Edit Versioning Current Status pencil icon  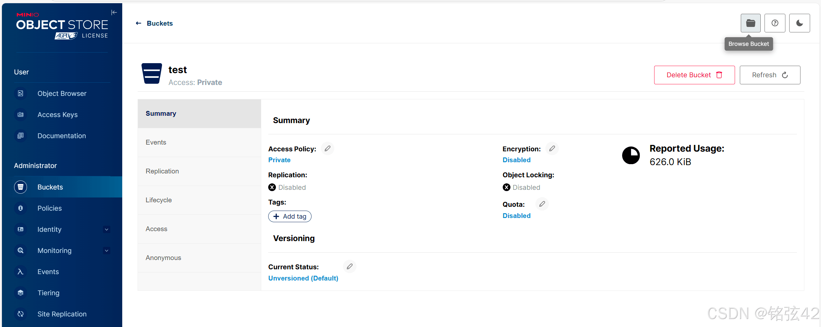pyautogui.click(x=350, y=266)
